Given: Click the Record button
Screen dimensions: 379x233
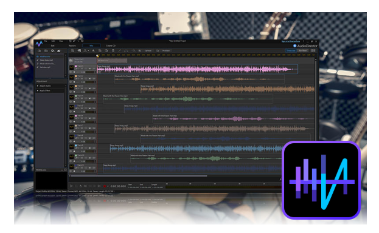Looking at the screenshot, I should click(x=105, y=186).
